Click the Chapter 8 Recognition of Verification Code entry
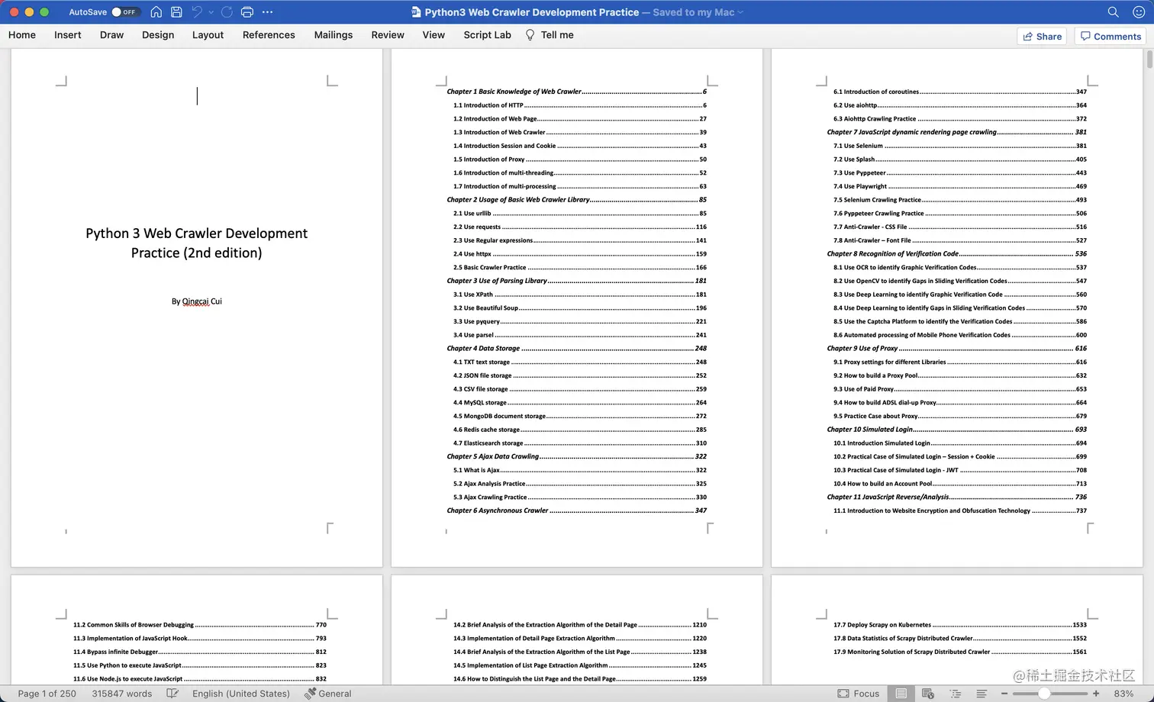 (957, 254)
